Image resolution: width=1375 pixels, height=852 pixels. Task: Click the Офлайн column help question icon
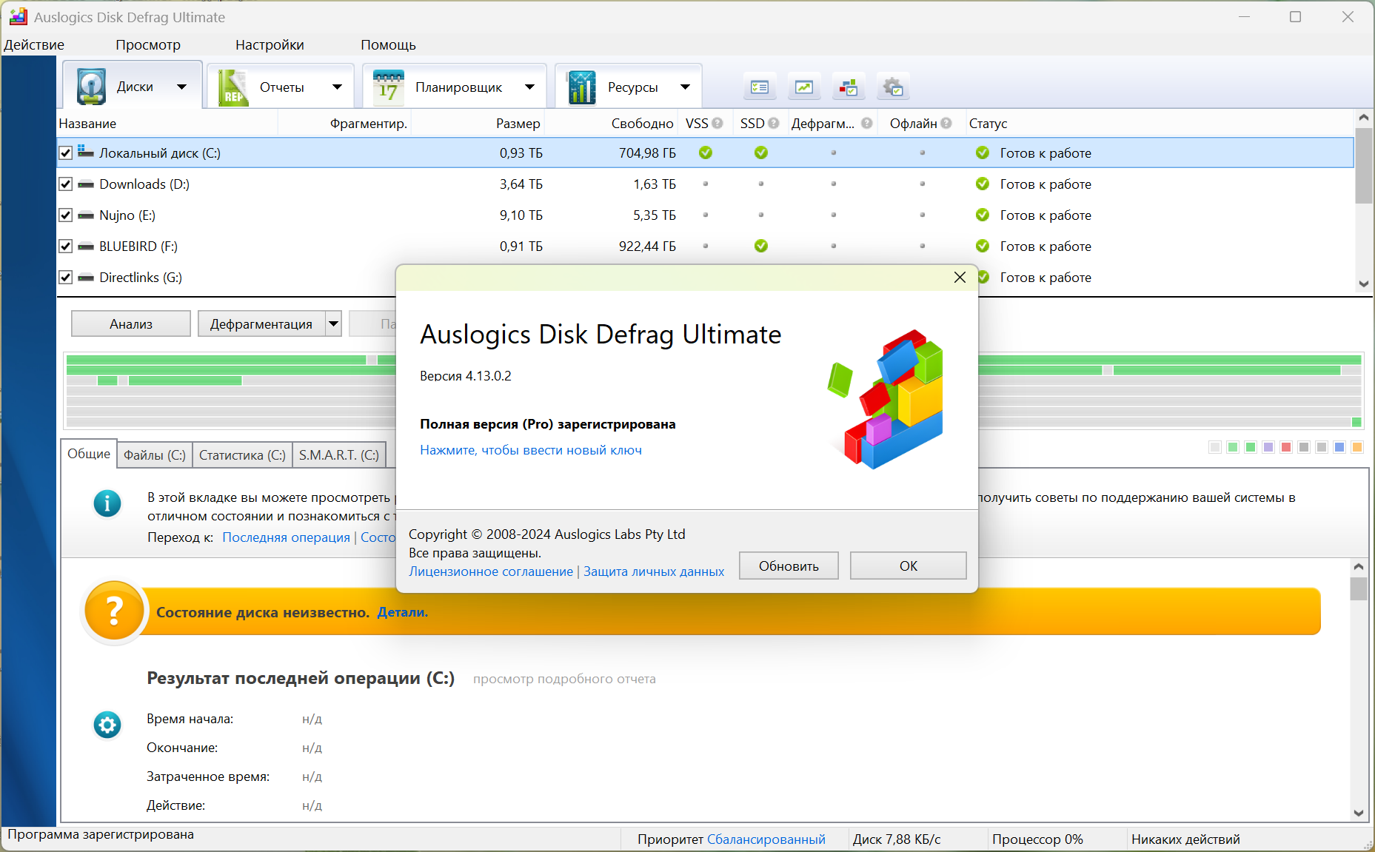tap(946, 124)
